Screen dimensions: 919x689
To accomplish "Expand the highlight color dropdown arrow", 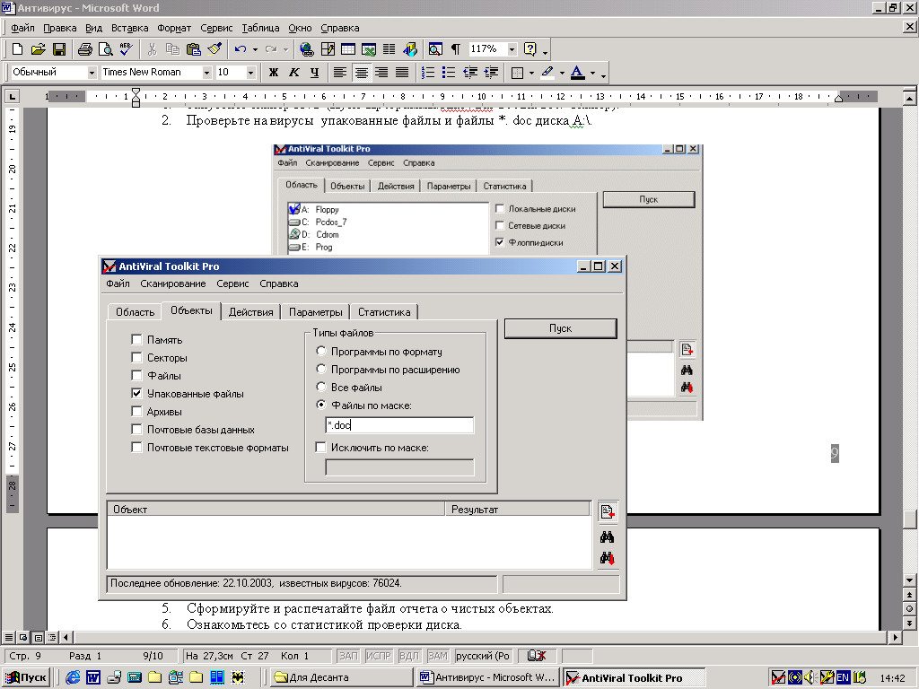I will (562, 74).
